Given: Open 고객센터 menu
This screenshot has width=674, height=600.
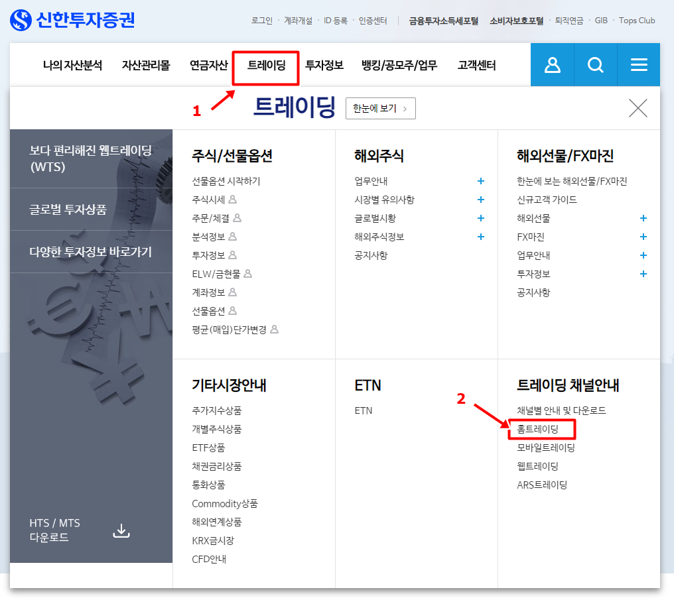Looking at the screenshot, I should tap(476, 65).
